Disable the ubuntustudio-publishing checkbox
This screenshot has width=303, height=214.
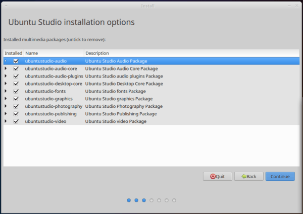(16, 114)
